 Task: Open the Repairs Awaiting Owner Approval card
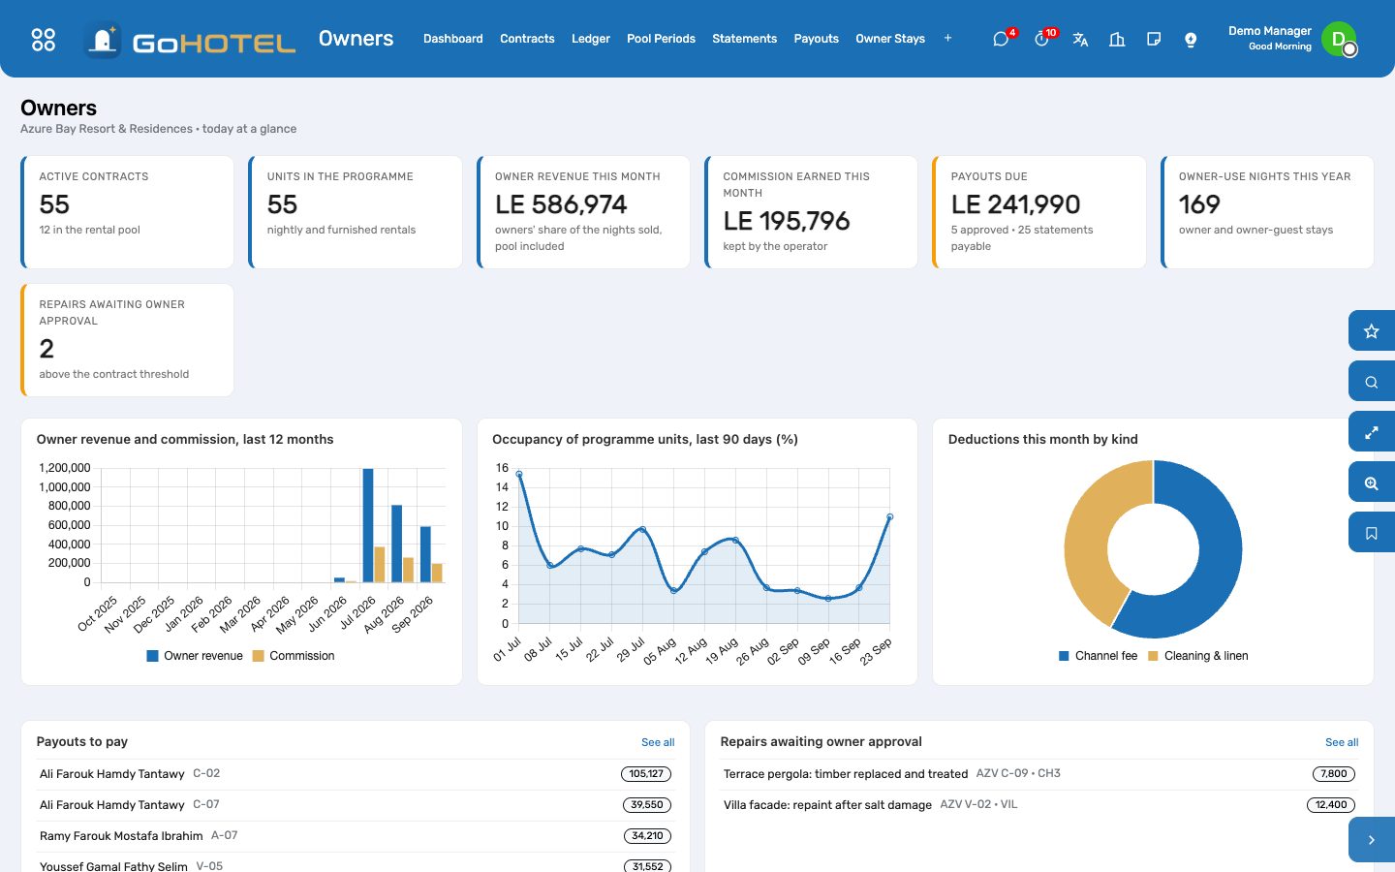pos(128,340)
